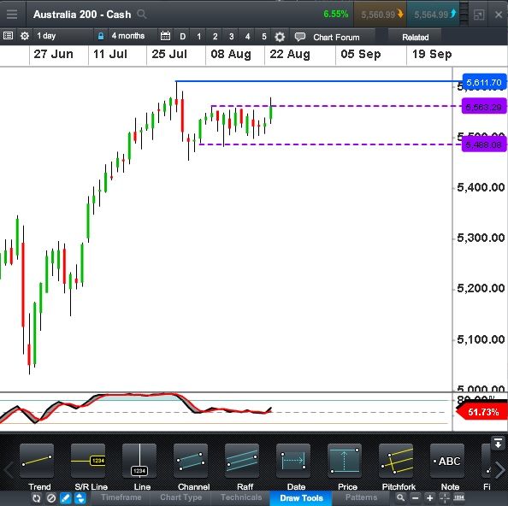Show more draw tools with the right arrow
Viewport: 508px width, 506px height.
(x=500, y=469)
